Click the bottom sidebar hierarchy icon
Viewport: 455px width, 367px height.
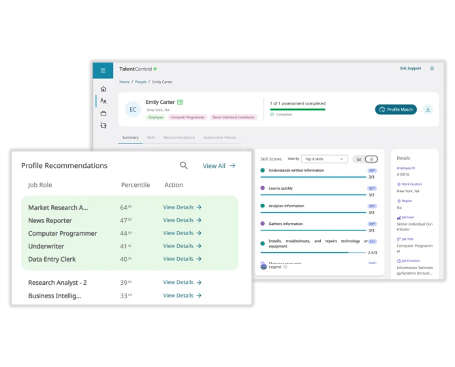click(x=104, y=125)
